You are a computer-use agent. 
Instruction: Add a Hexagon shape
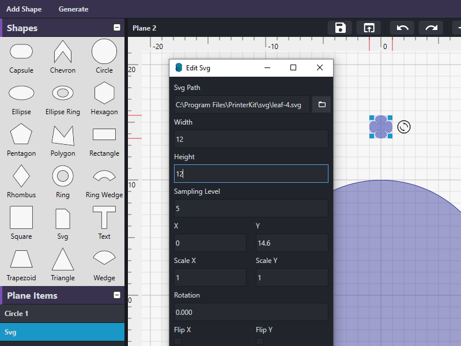coord(104,99)
